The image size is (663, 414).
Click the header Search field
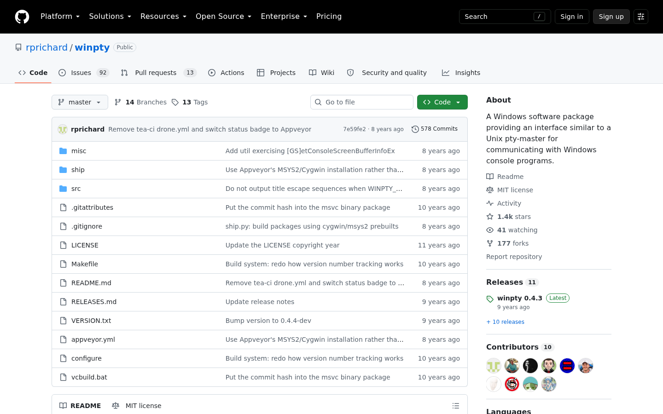click(x=505, y=17)
